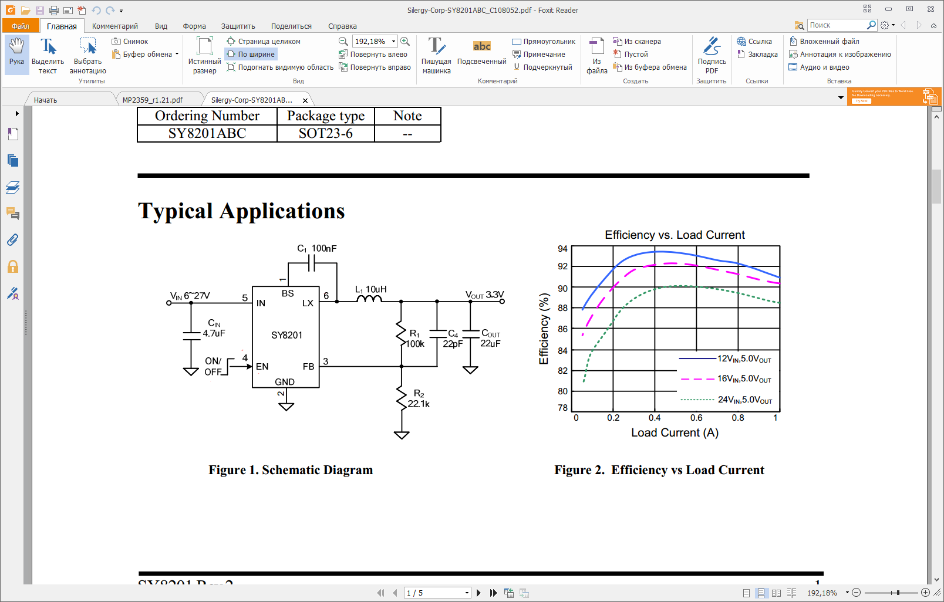944x602 pixels.
Task: Expand the Clipboard (Буфер обмена) dropdown
Action: (x=177, y=55)
